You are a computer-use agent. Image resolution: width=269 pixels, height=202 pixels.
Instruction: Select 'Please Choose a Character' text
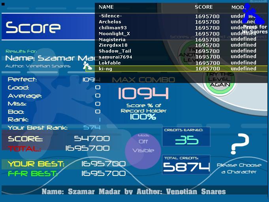pos(239,168)
